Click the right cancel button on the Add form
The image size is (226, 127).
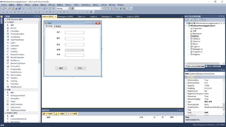pyautogui.click(x=80, y=68)
